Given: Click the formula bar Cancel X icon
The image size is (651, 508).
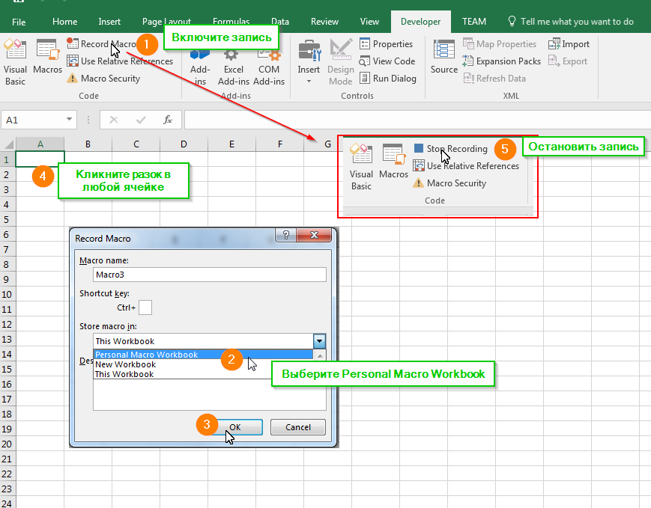Looking at the screenshot, I should 114,120.
